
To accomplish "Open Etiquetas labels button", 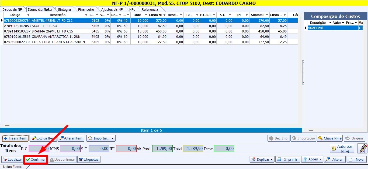I will tap(89, 160).
